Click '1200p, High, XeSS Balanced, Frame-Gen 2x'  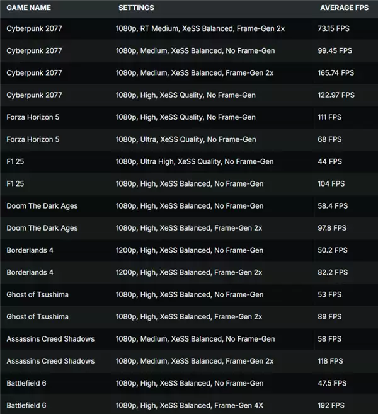point(189,272)
